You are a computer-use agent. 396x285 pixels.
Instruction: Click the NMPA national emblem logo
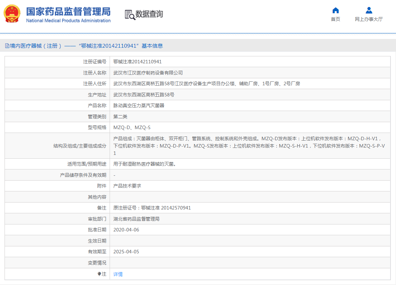click(x=13, y=15)
